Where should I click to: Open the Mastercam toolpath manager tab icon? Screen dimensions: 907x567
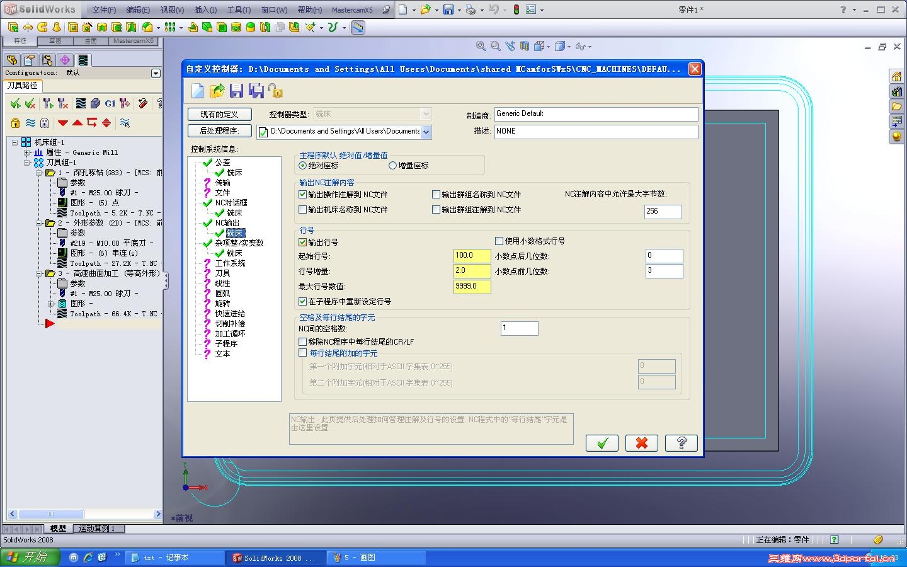[x=83, y=60]
